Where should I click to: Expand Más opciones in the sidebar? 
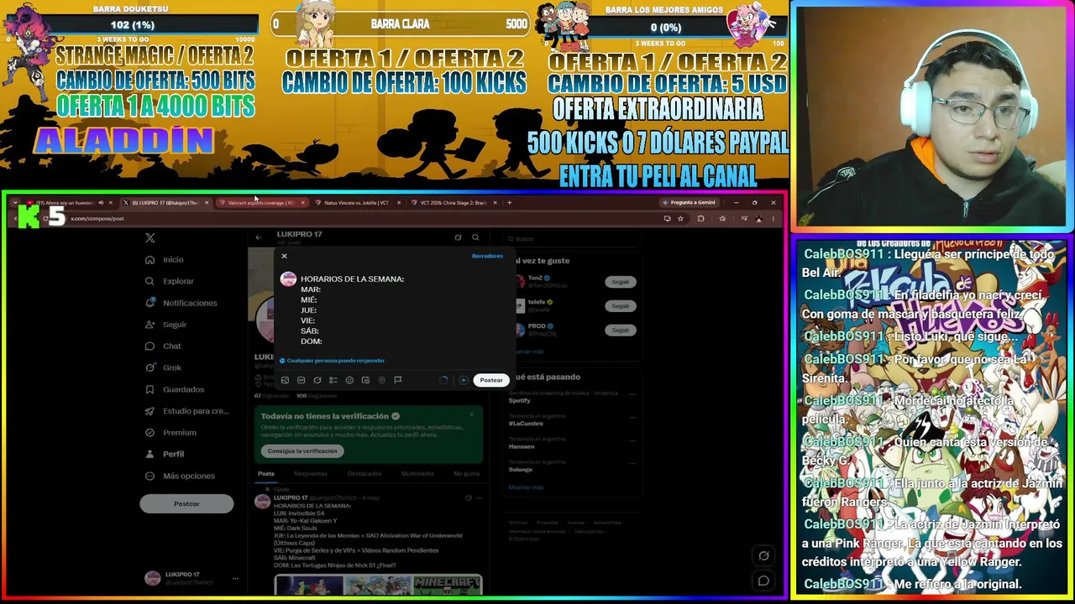point(181,476)
